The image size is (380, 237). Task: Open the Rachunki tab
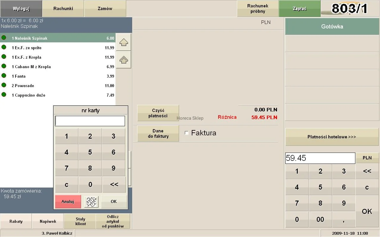[63, 9]
